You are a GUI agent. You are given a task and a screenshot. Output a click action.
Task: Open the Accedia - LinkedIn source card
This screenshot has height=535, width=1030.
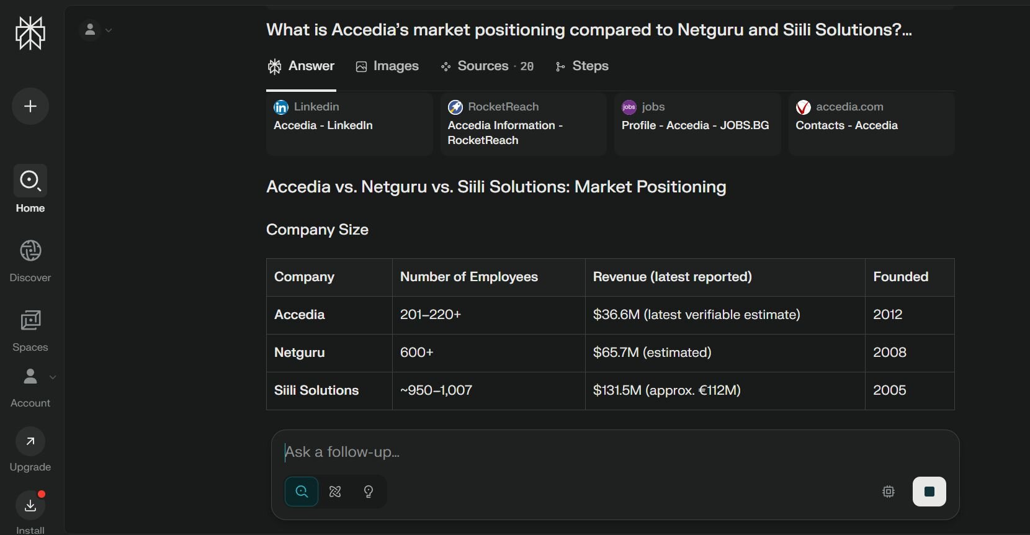pos(349,124)
